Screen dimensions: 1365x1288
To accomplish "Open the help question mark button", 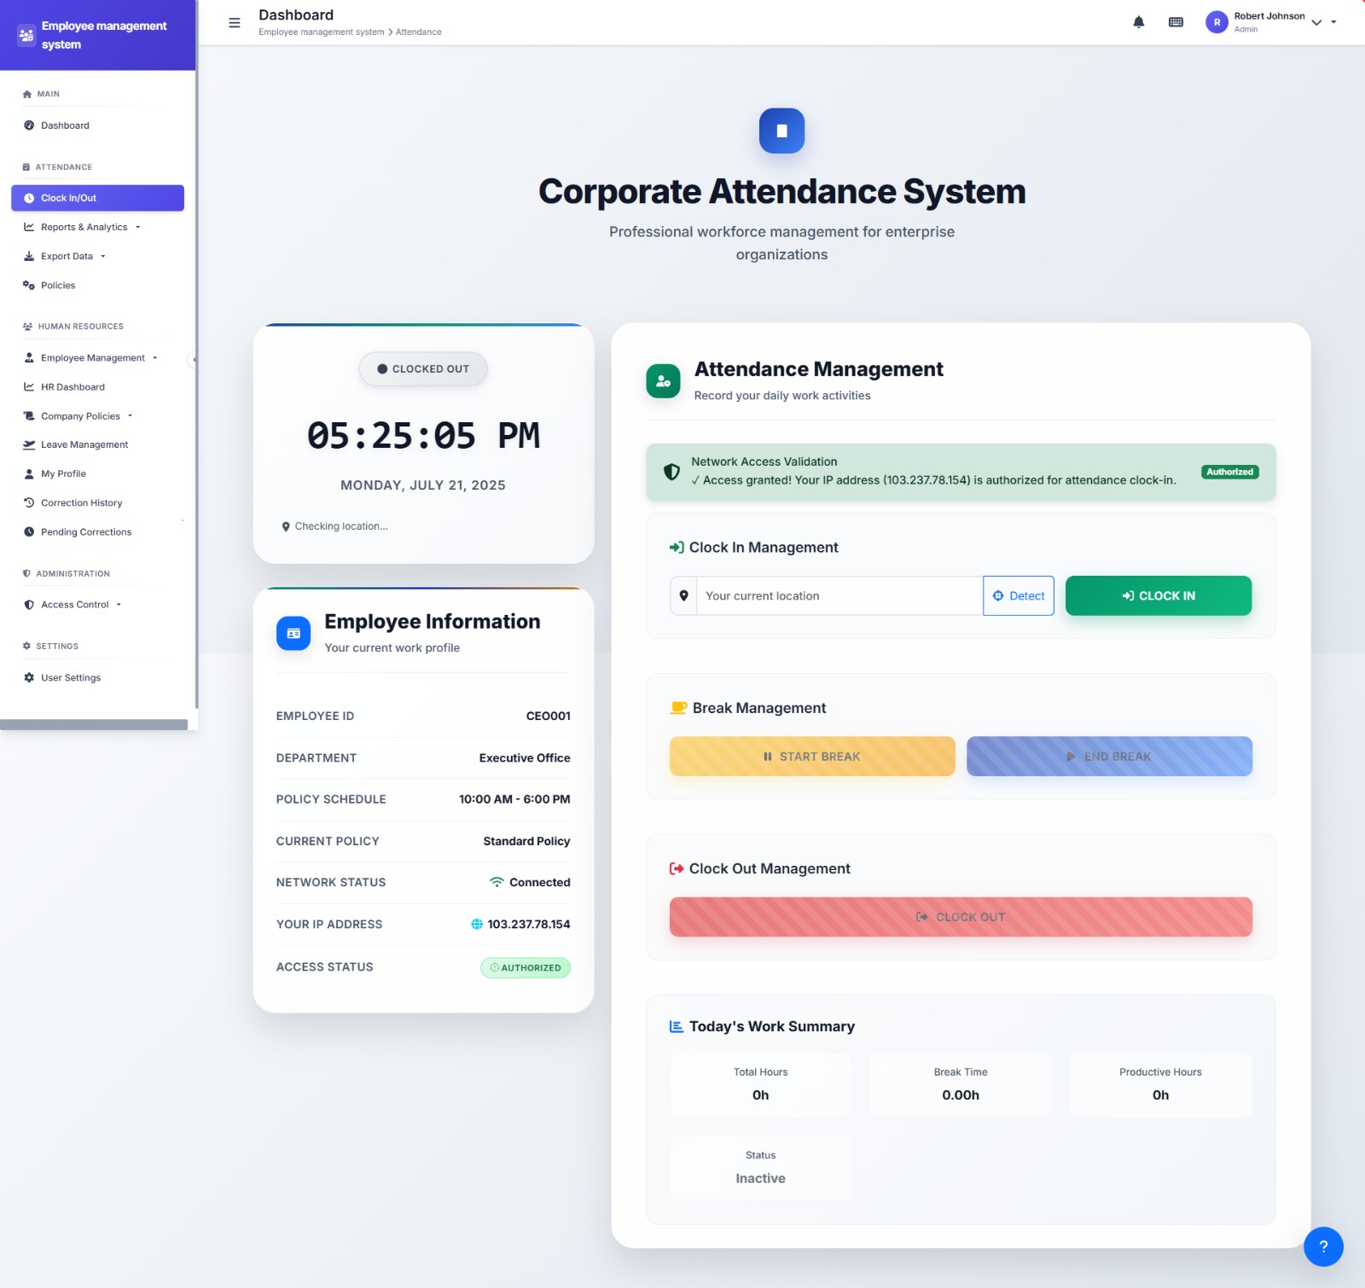I will point(1322,1246).
